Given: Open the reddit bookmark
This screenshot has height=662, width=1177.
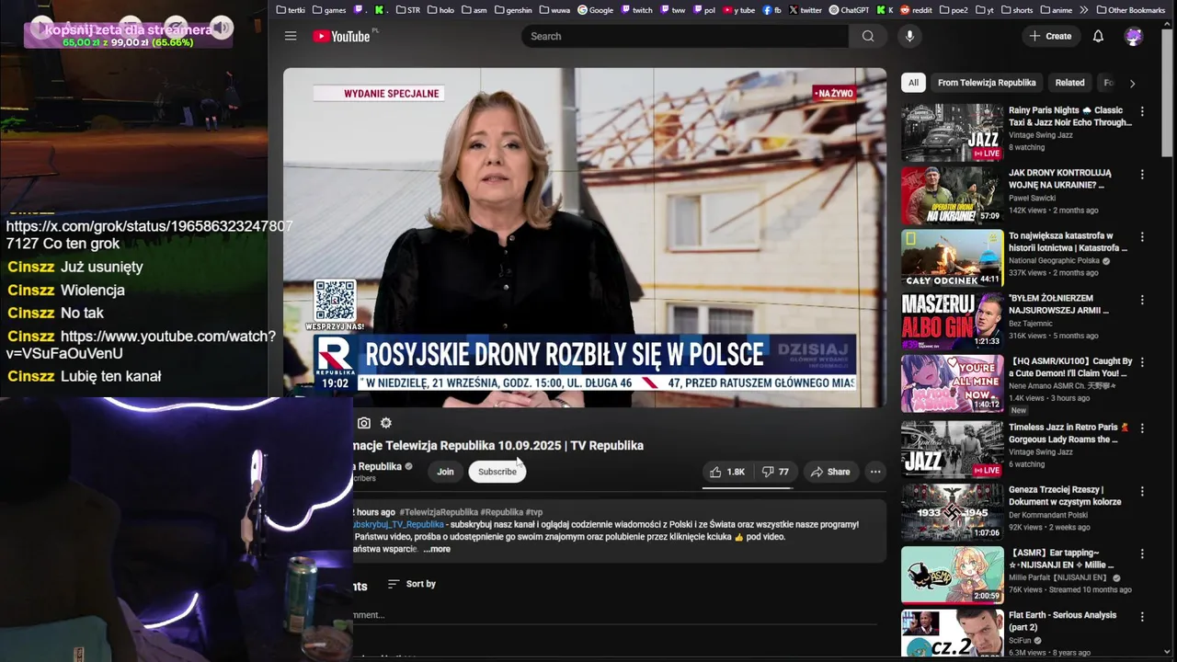Looking at the screenshot, I should click(x=916, y=10).
